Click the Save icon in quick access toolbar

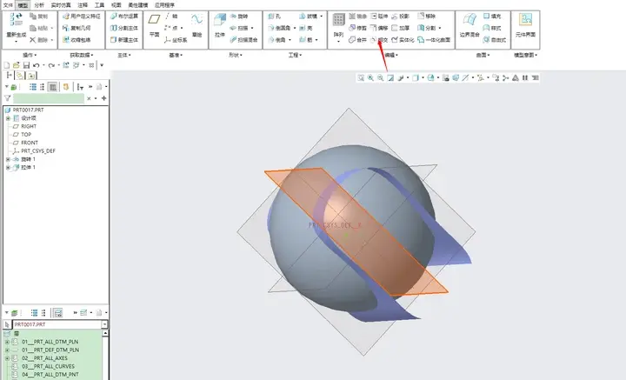pos(26,65)
